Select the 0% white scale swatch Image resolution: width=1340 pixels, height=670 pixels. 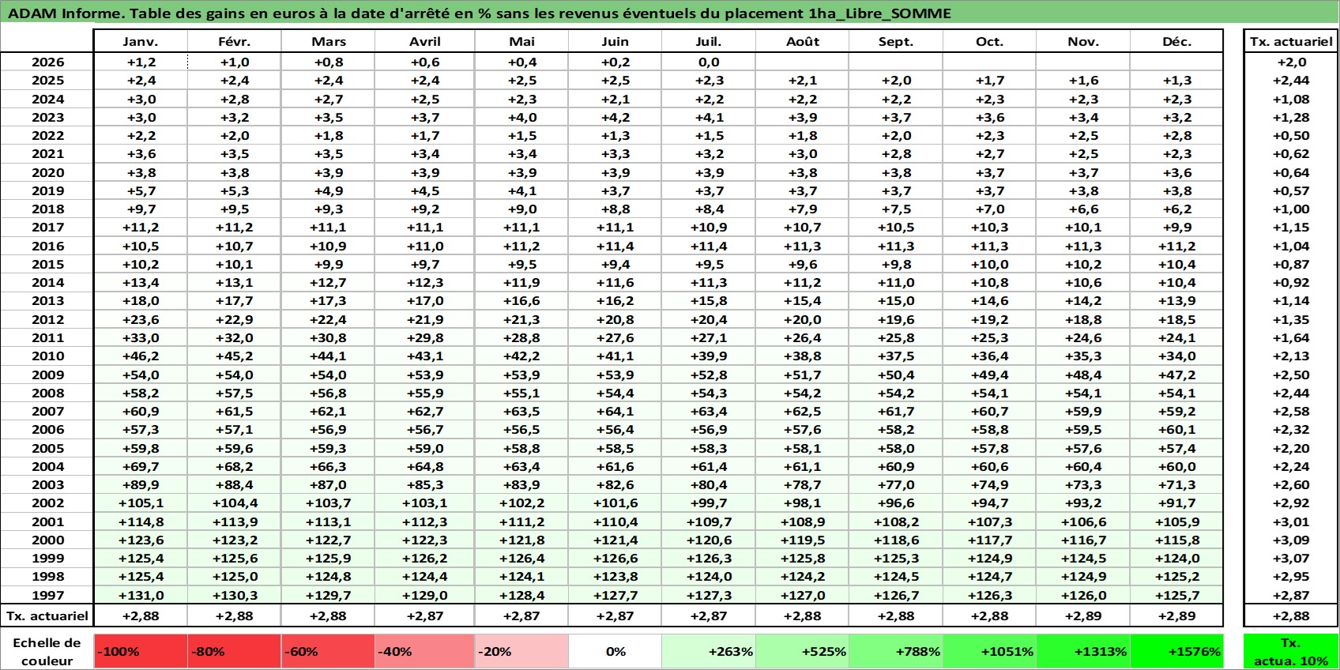coord(615,651)
